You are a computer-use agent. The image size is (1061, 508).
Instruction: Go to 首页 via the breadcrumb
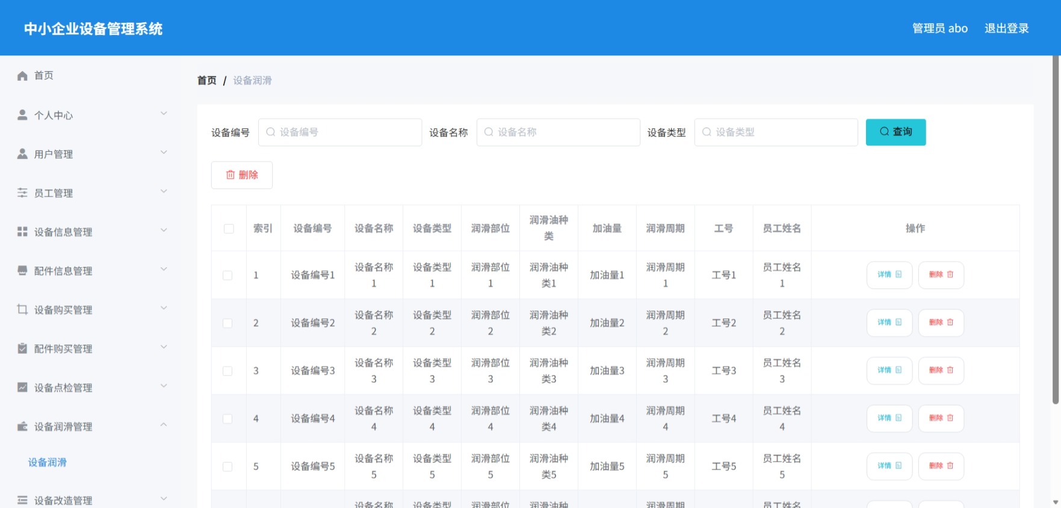[x=207, y=80]
